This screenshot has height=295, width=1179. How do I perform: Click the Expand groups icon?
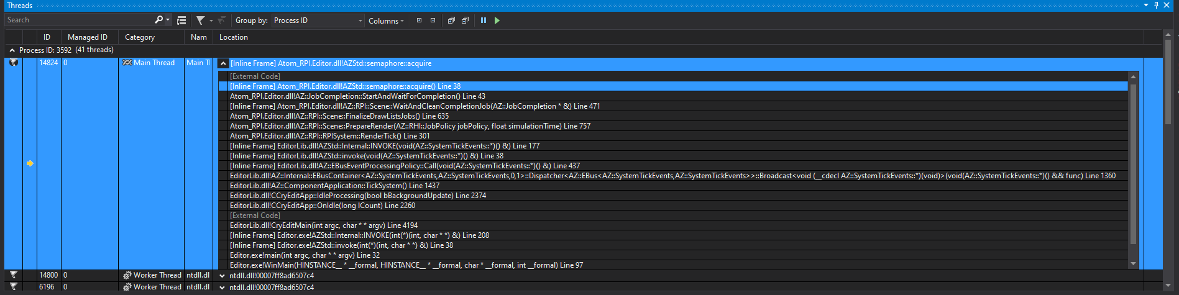click(419, 20)
